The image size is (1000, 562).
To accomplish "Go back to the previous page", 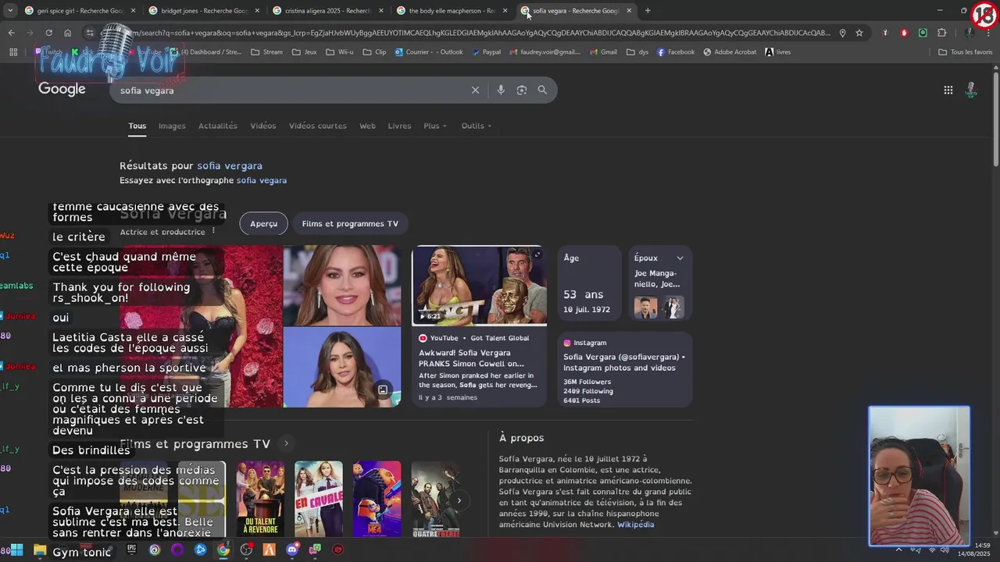I will [11, 33].
